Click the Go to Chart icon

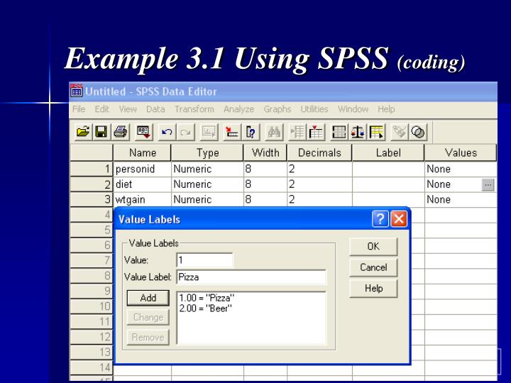[x=209, y=132]
